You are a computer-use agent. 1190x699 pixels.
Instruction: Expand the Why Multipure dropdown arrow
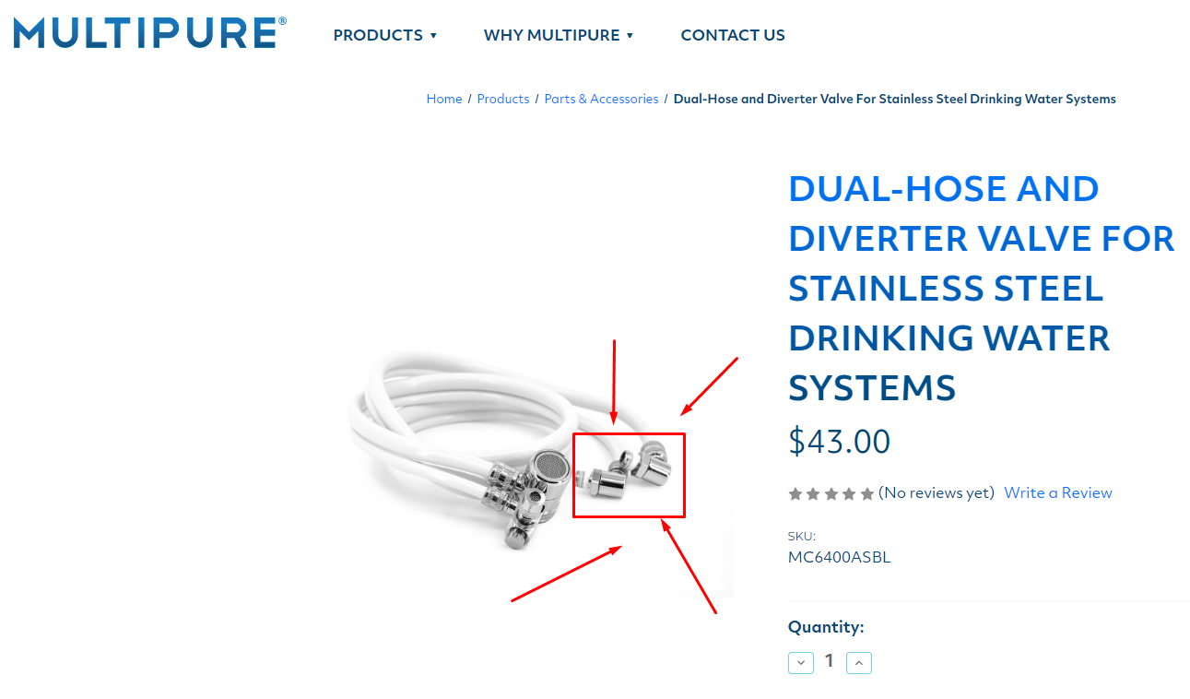pos(630,36)
